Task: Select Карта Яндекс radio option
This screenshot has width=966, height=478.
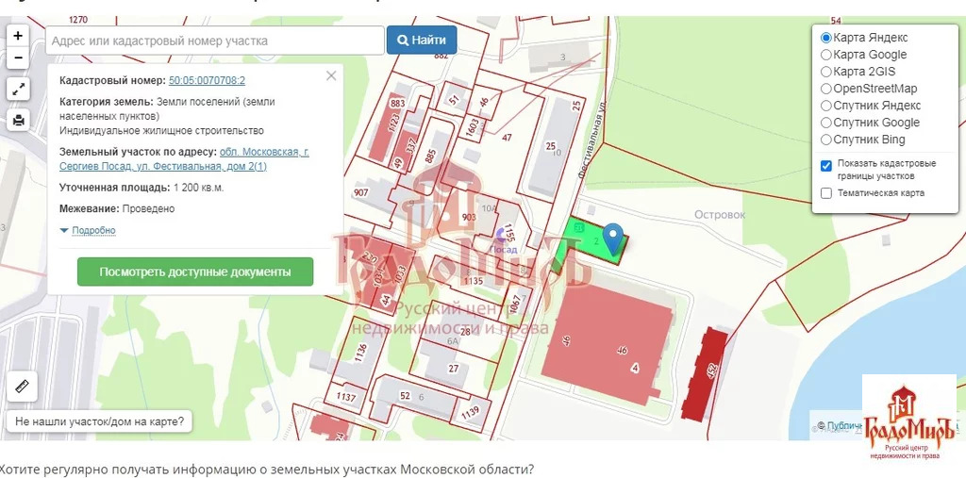Action: (x=826, y=38)
